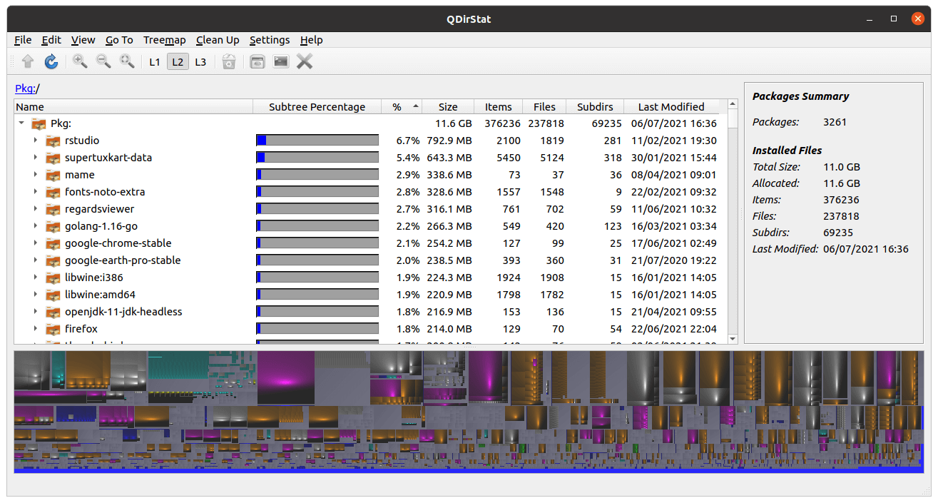Select the 792.9 MB size cell
Screen dimensions: 938x503
(449, 141)
